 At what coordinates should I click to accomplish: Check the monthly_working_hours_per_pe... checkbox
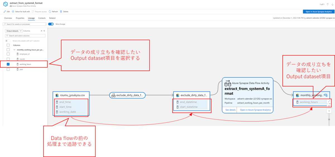8,50
